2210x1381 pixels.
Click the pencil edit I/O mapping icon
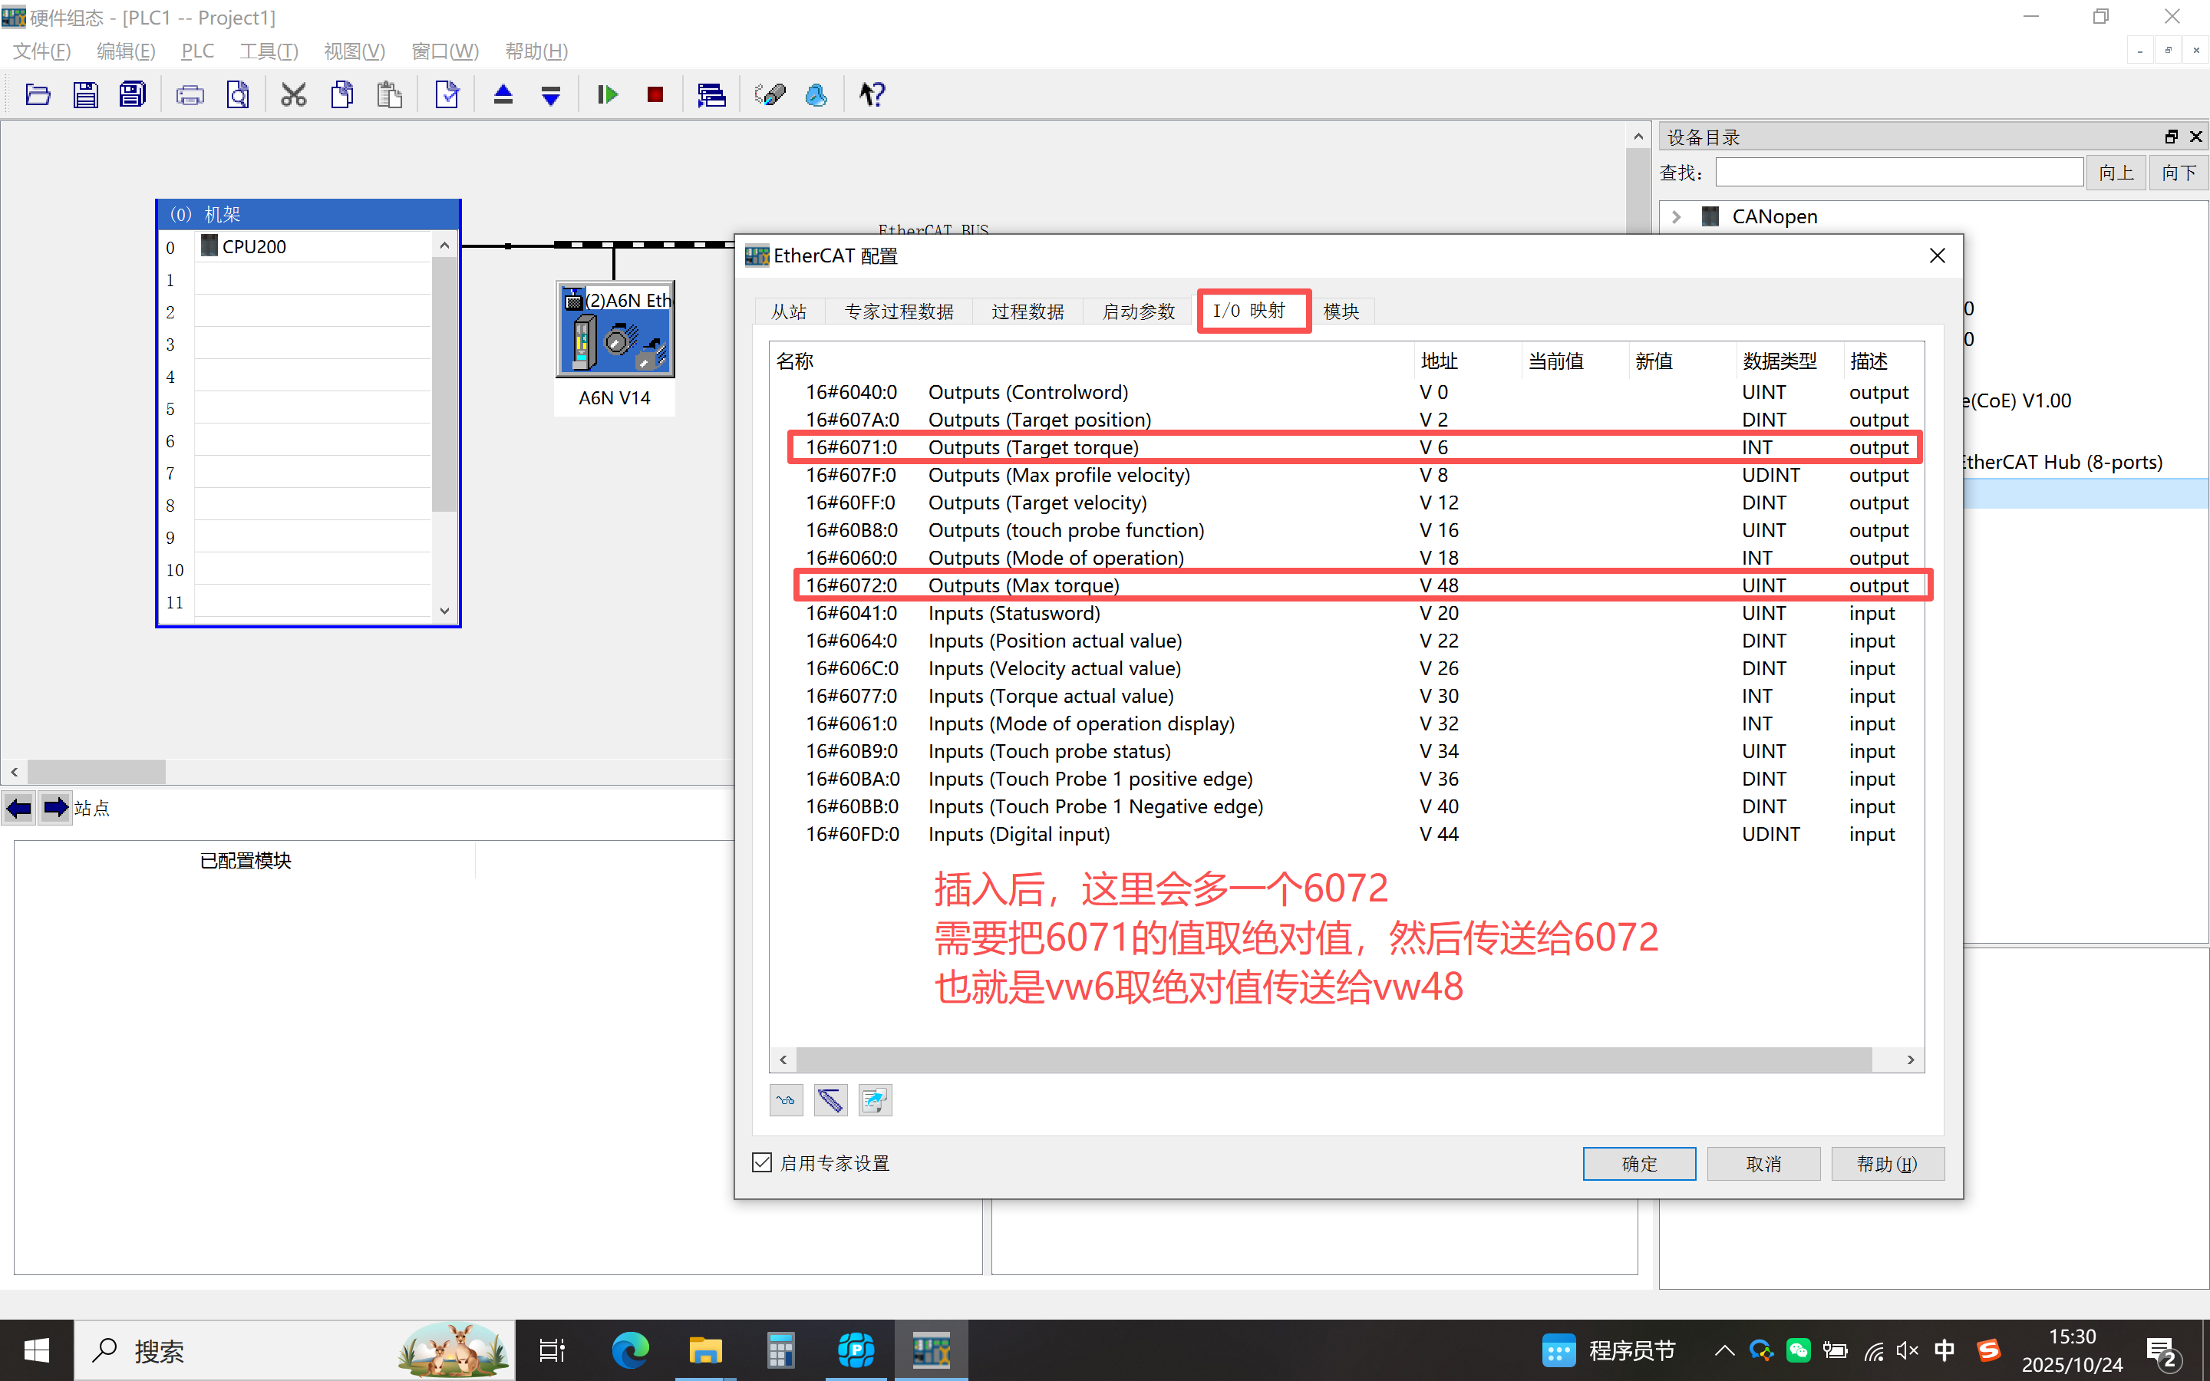pyautogui.click(x=830, y=1101)
